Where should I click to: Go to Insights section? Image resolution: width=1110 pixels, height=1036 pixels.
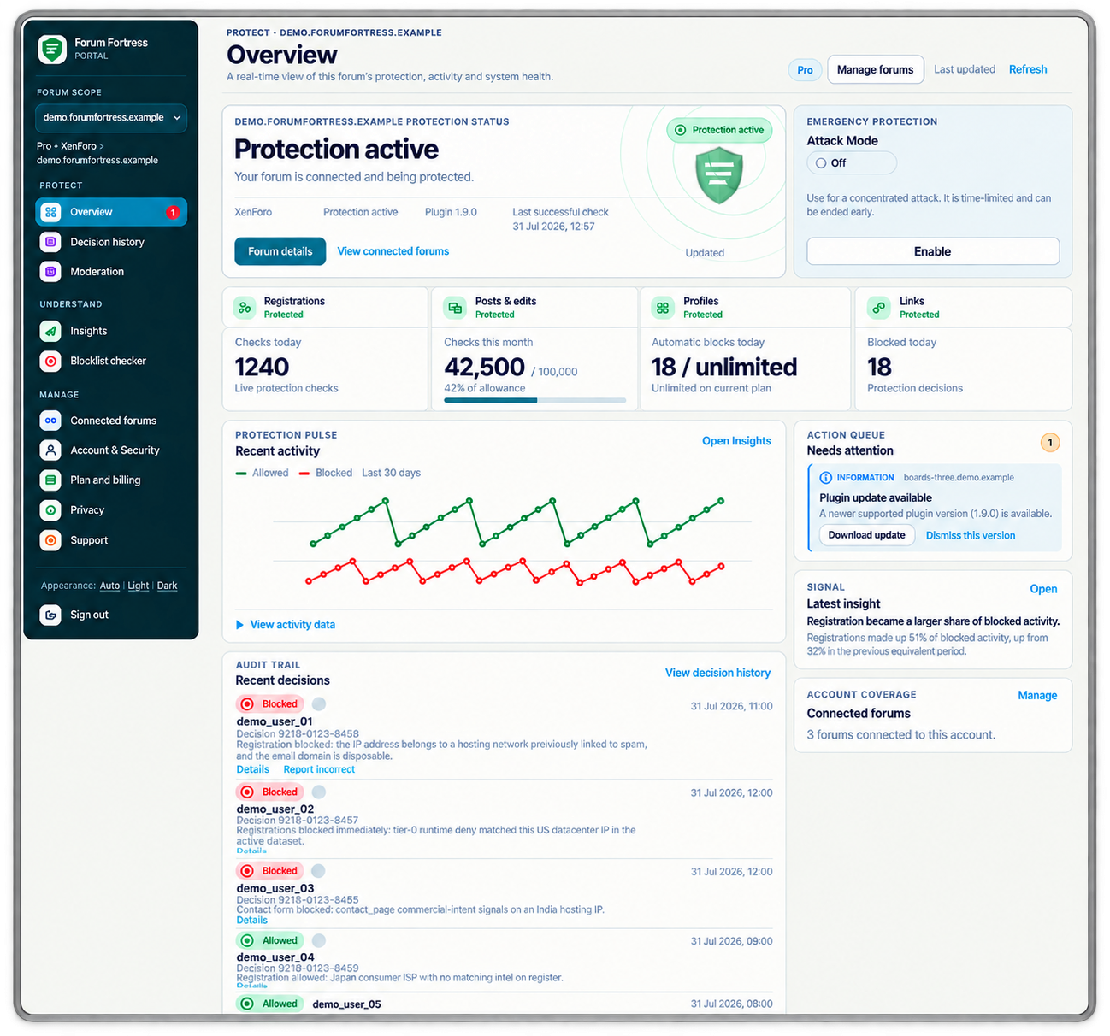[x=111, y=331]
